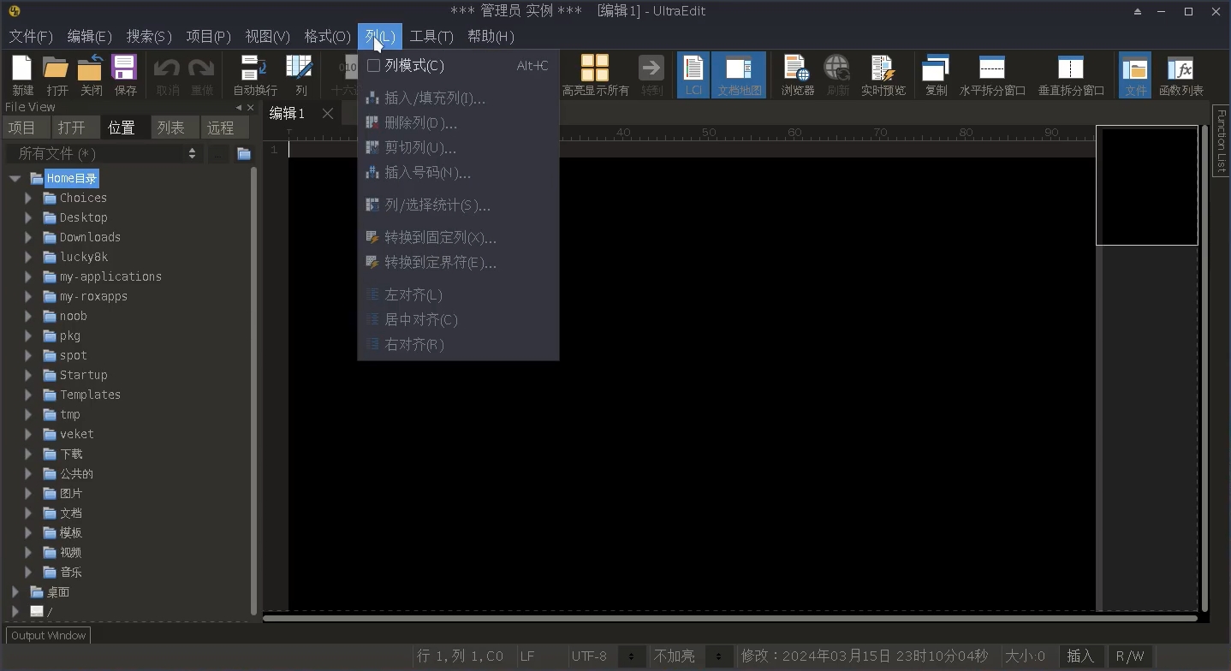Viewport: 1231px width, 671px height.
Task: Click the 水平拆分窗口 split icon
Action: 992,74
